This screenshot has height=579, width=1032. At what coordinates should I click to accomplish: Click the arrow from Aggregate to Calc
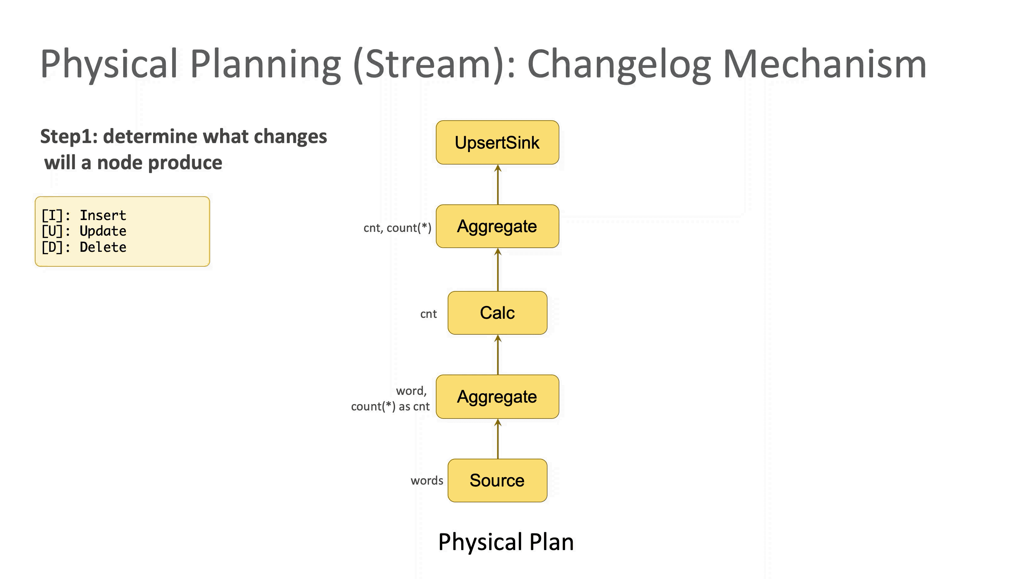(498, 355)
